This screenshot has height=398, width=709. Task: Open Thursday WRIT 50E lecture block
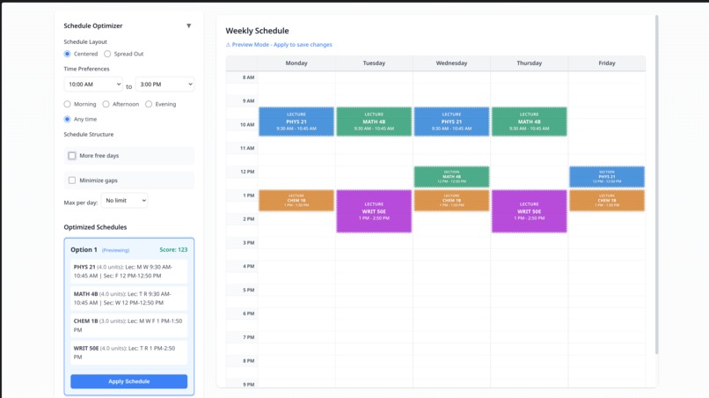pyautogui.click(x=529, y=211)
